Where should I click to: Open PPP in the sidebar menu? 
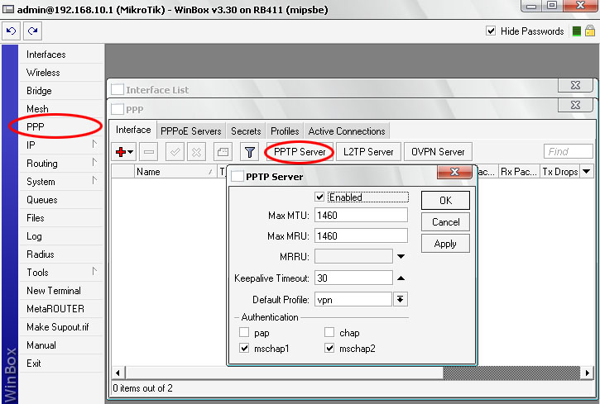pos(61,126)
